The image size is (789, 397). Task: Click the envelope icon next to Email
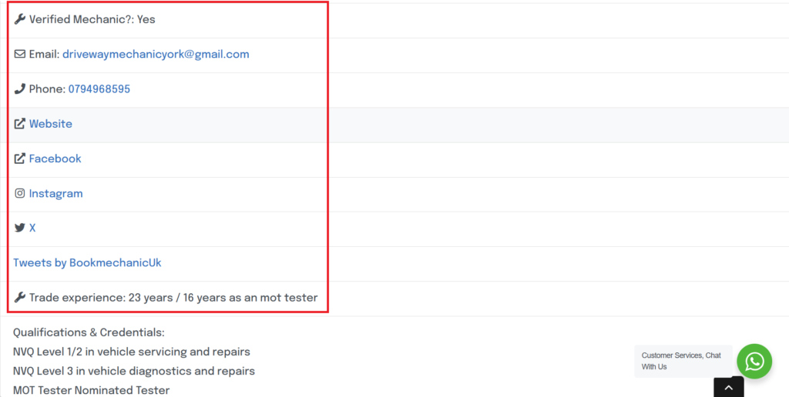pos(20,55)
